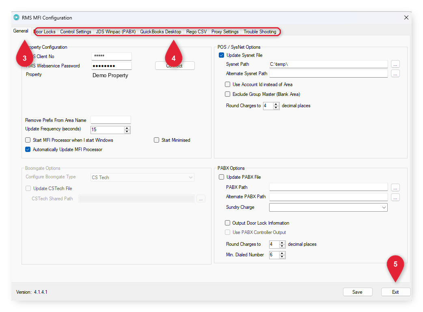This screenshot has height=312, width=423.
Task: Click the Version: 4.1.4.1 text
Action: point(32,292)
